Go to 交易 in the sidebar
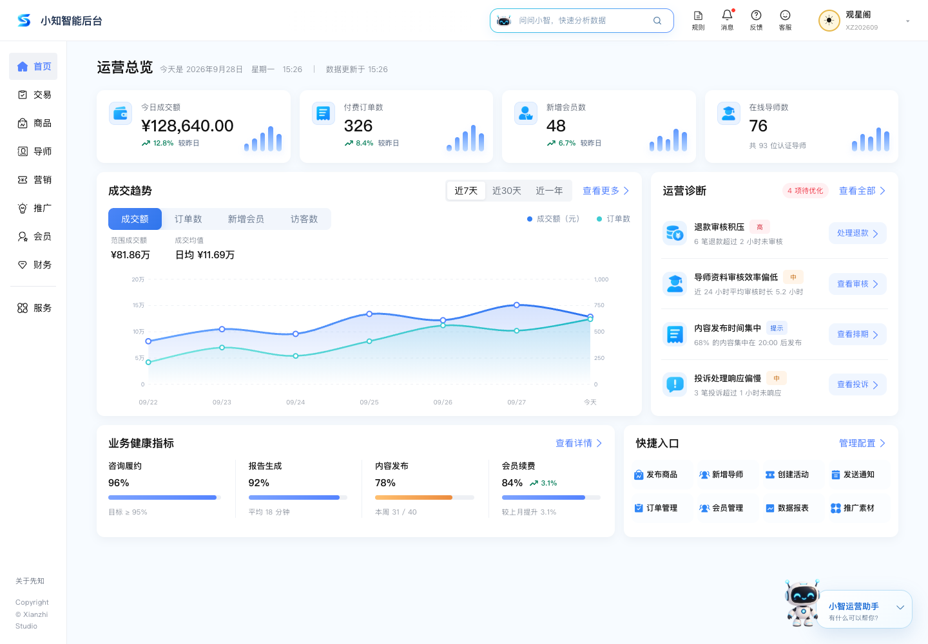The width and height of the screenshot is (928, 644). tap(34, 95)
